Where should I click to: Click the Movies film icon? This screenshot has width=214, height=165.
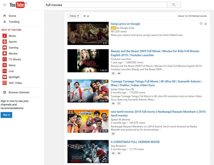(5, 54)
